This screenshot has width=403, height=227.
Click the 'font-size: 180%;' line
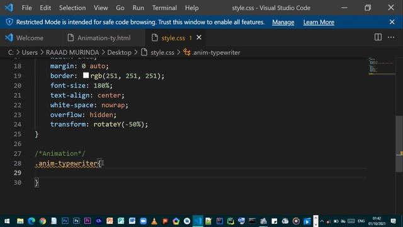coord(81,86)
